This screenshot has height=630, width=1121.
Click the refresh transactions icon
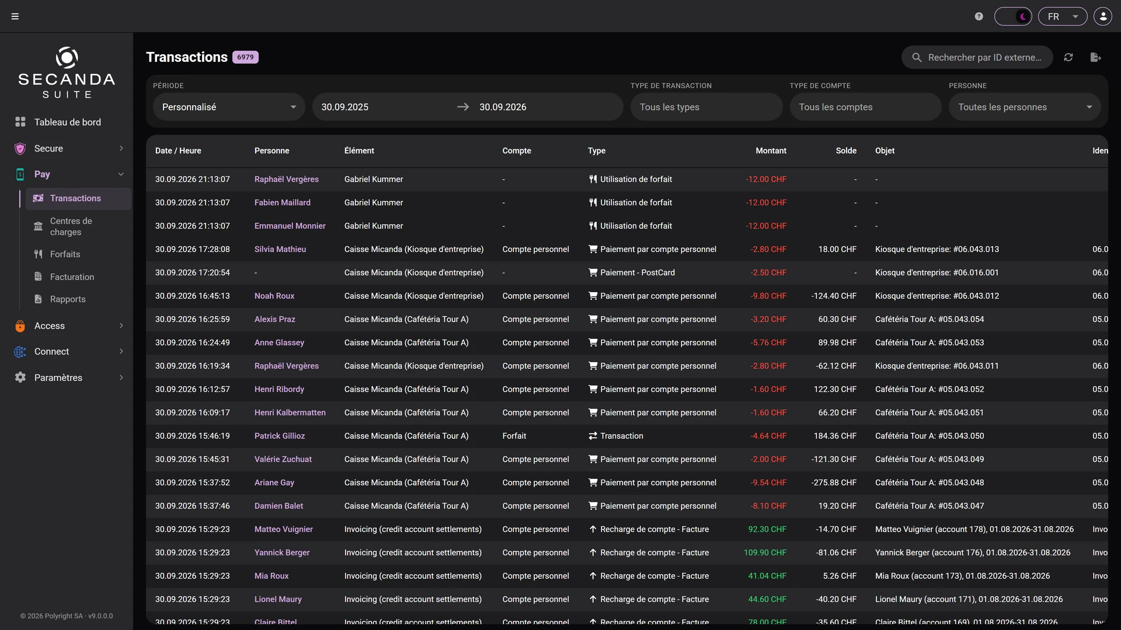pos(1068,57)
